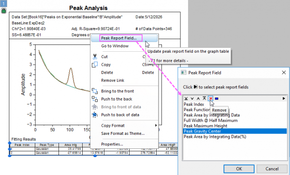Screen dimensions: 290x175
Task: Click the Adj. R-Square=9.90724E-01 text
Action: click(x=96, y=29)
